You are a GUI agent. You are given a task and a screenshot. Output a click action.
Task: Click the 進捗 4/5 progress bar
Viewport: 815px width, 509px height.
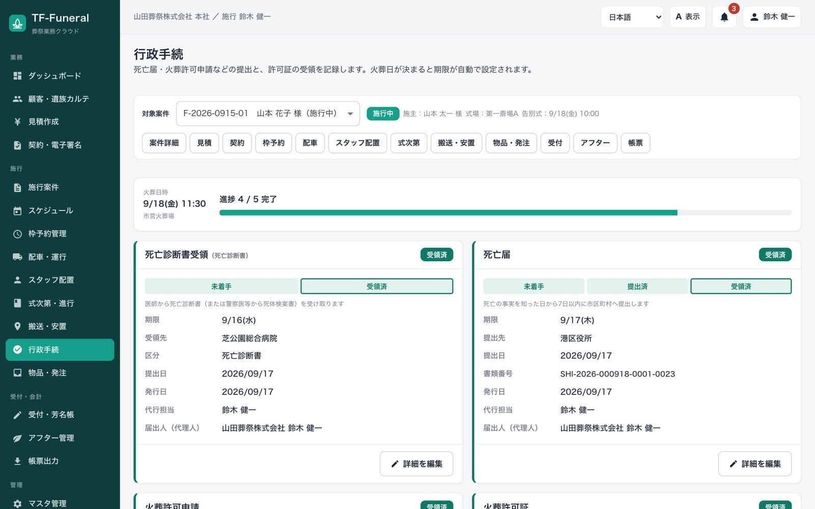505,213
